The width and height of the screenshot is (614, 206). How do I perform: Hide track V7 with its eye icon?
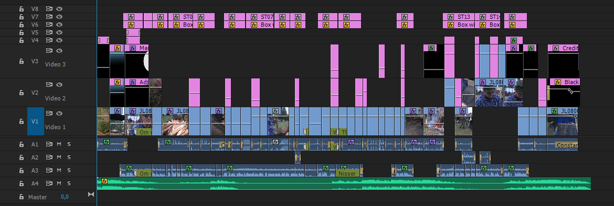(x=59, y=17)
